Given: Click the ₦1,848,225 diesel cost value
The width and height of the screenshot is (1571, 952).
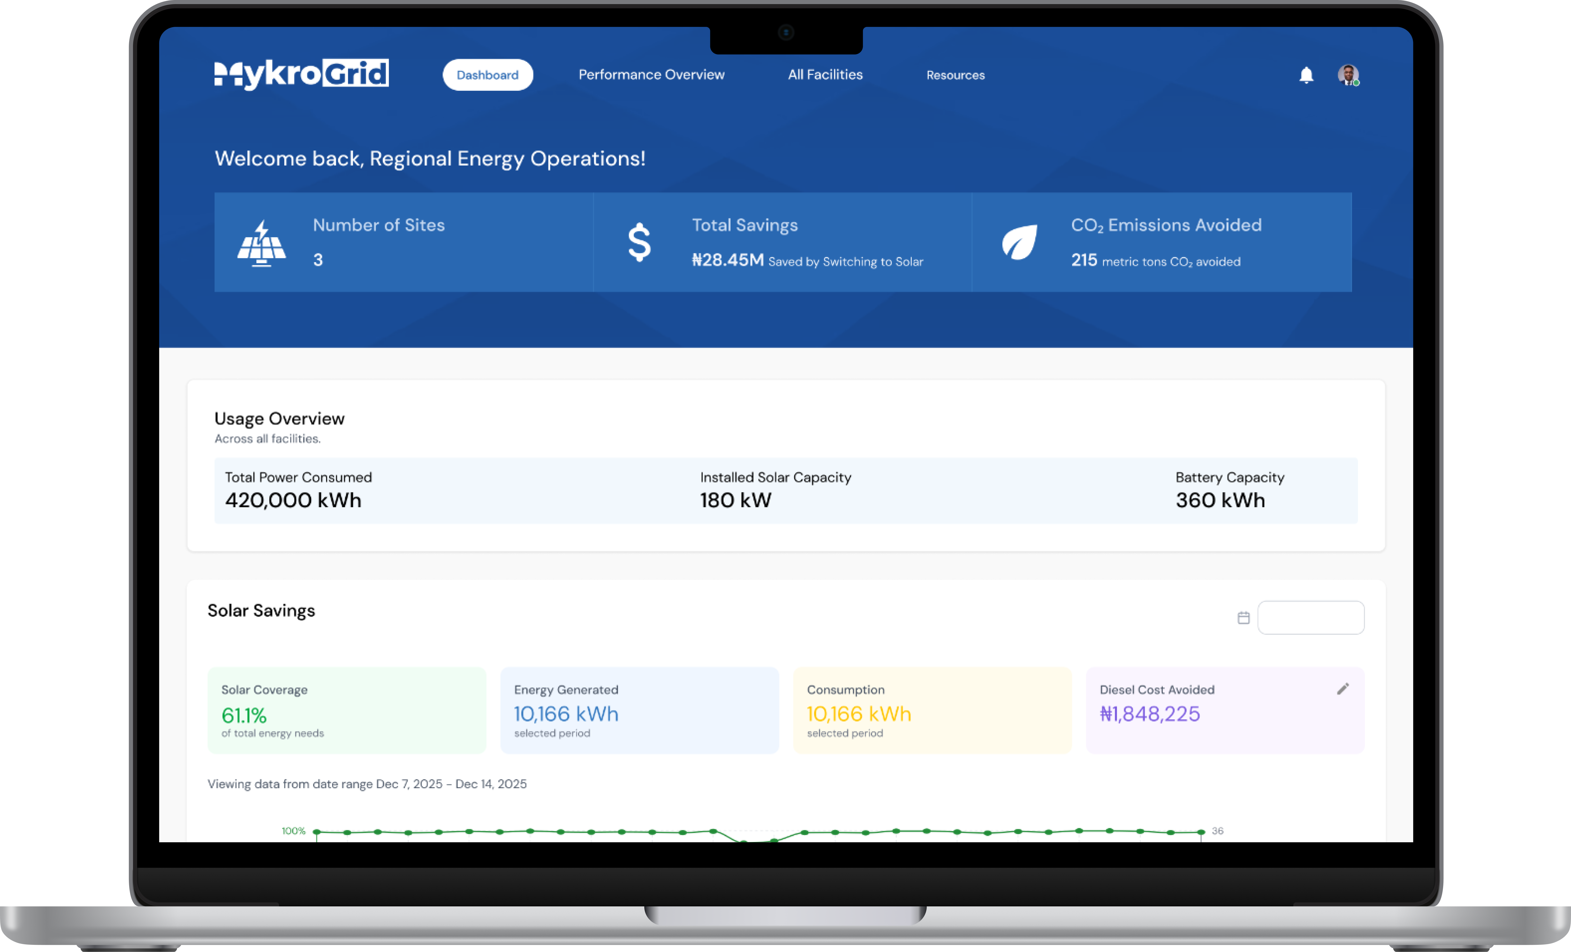Looking at the screenshot, I should 1150,714.
